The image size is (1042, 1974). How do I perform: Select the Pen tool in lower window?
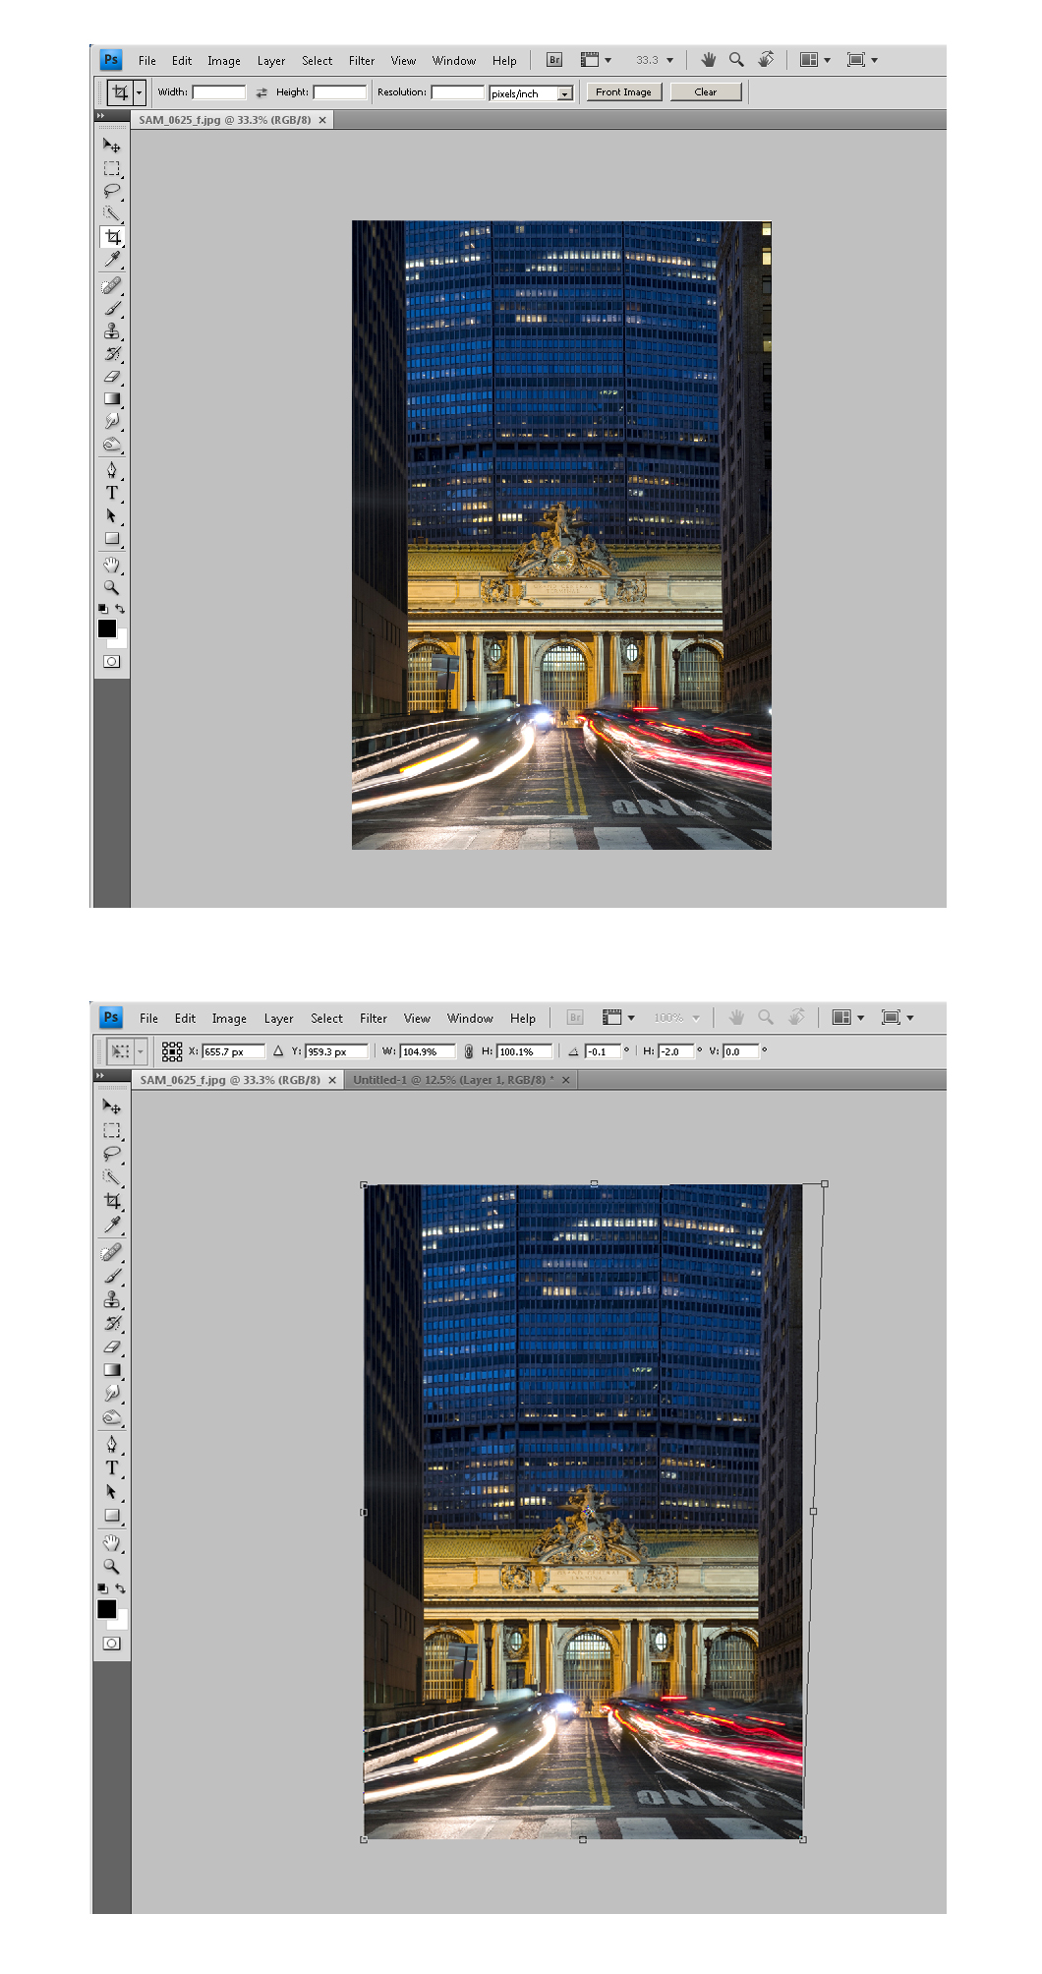click(x=112, y=1444)
